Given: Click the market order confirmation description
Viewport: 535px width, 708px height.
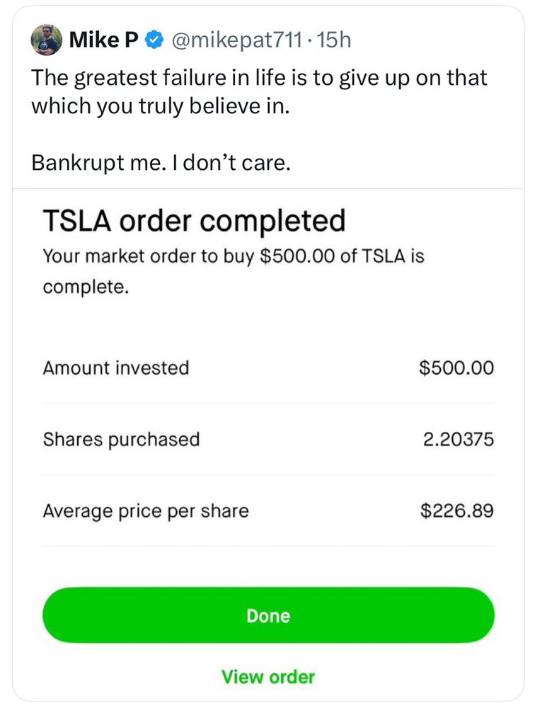Looking at the screenshot, I should (234, 256).
